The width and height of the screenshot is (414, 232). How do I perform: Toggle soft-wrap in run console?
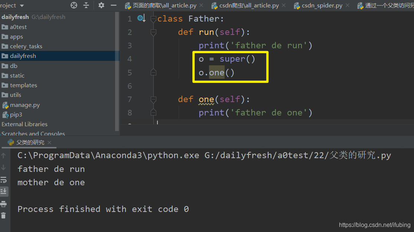[4, 180]
